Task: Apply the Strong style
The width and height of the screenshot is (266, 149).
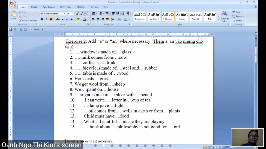Action: tap(182, 16)
